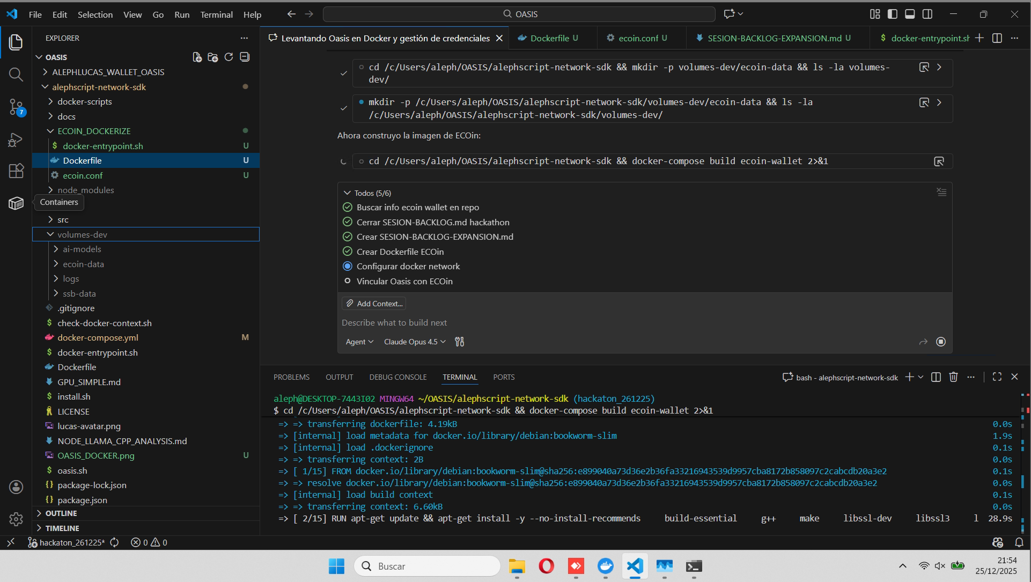Toggle the bottom panel layout

coord(910,14)
